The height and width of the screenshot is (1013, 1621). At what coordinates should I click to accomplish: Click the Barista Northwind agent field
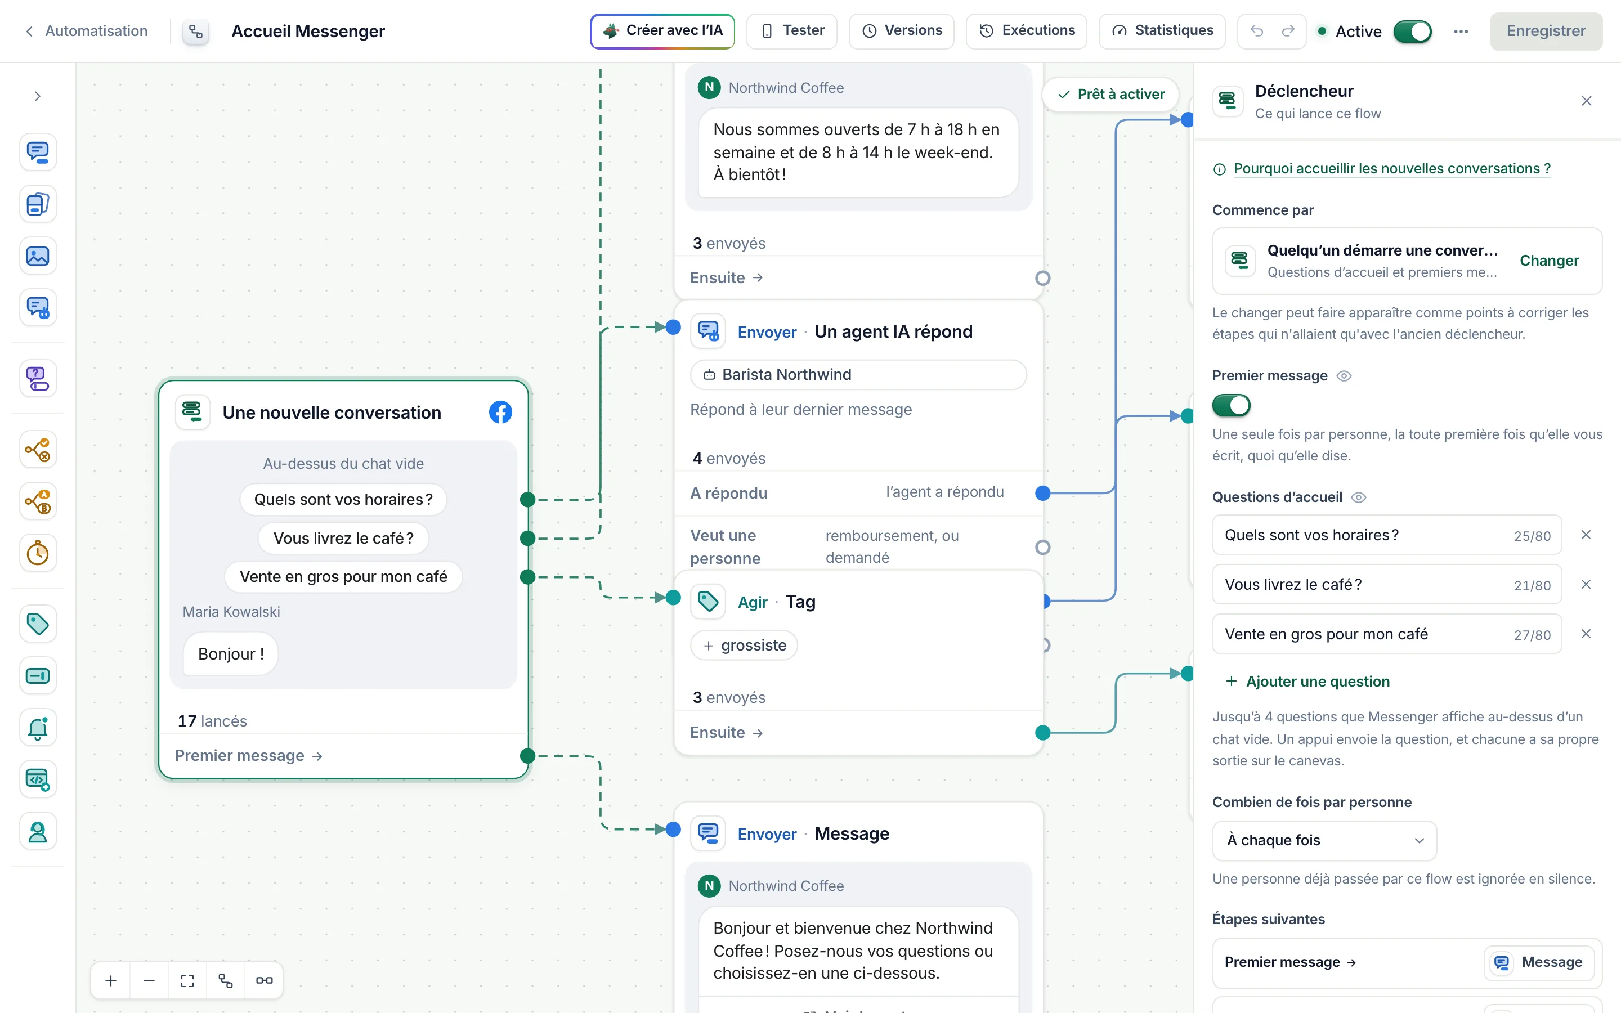click(x=858, y=375)
